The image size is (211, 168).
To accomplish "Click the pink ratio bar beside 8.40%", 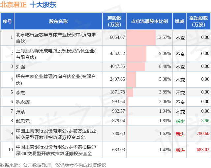I will pos(136,67).
